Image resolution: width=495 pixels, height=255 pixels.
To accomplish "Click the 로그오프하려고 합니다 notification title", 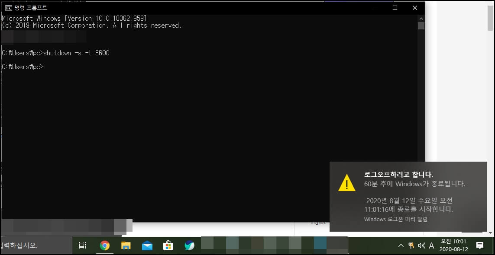I will (x=398, y=175).
